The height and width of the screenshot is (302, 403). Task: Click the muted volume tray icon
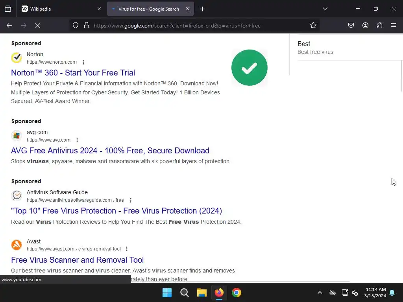(x=355, y=293)
